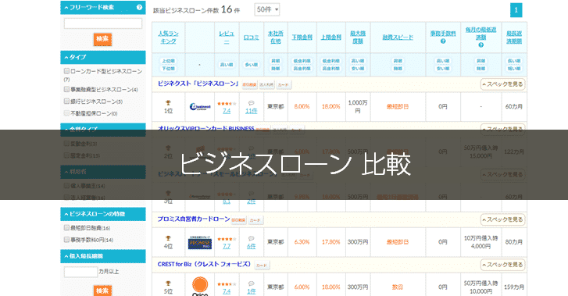
Task: Click the free word 検索 button
Action: [x=102, y=39]
